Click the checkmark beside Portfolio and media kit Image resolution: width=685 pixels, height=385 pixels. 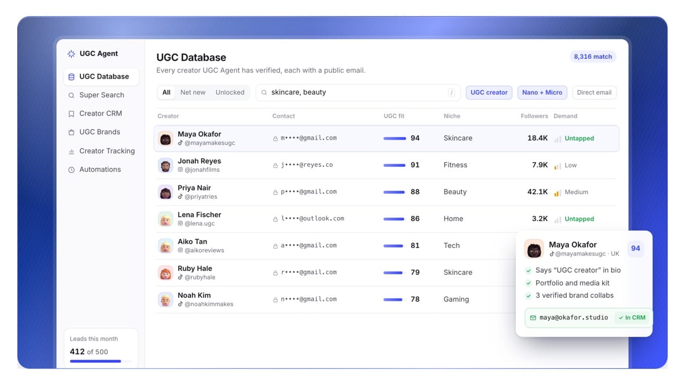(x=529, y=283)
